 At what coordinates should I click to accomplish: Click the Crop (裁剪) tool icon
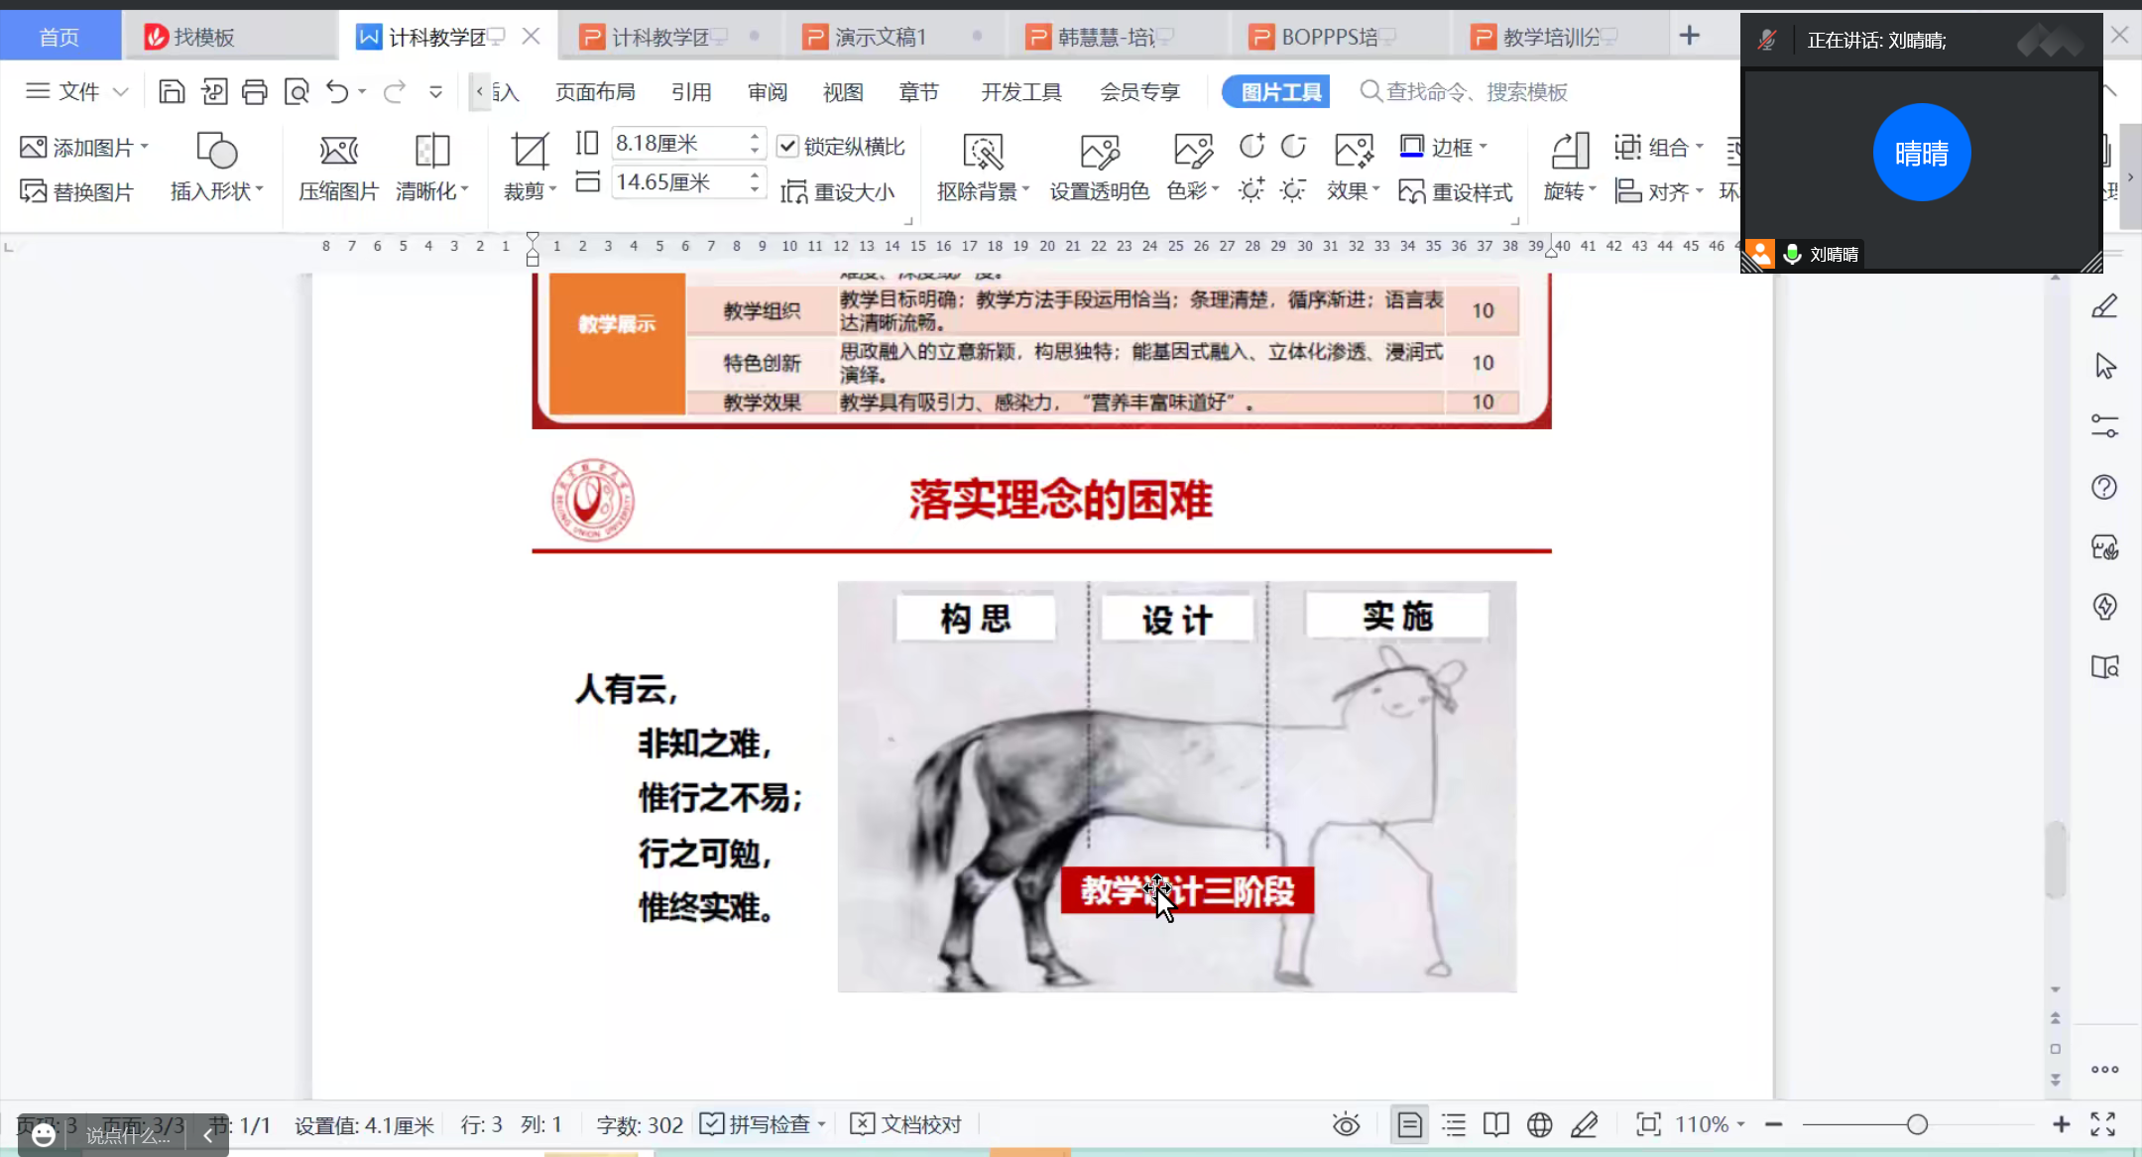point(529,152)
